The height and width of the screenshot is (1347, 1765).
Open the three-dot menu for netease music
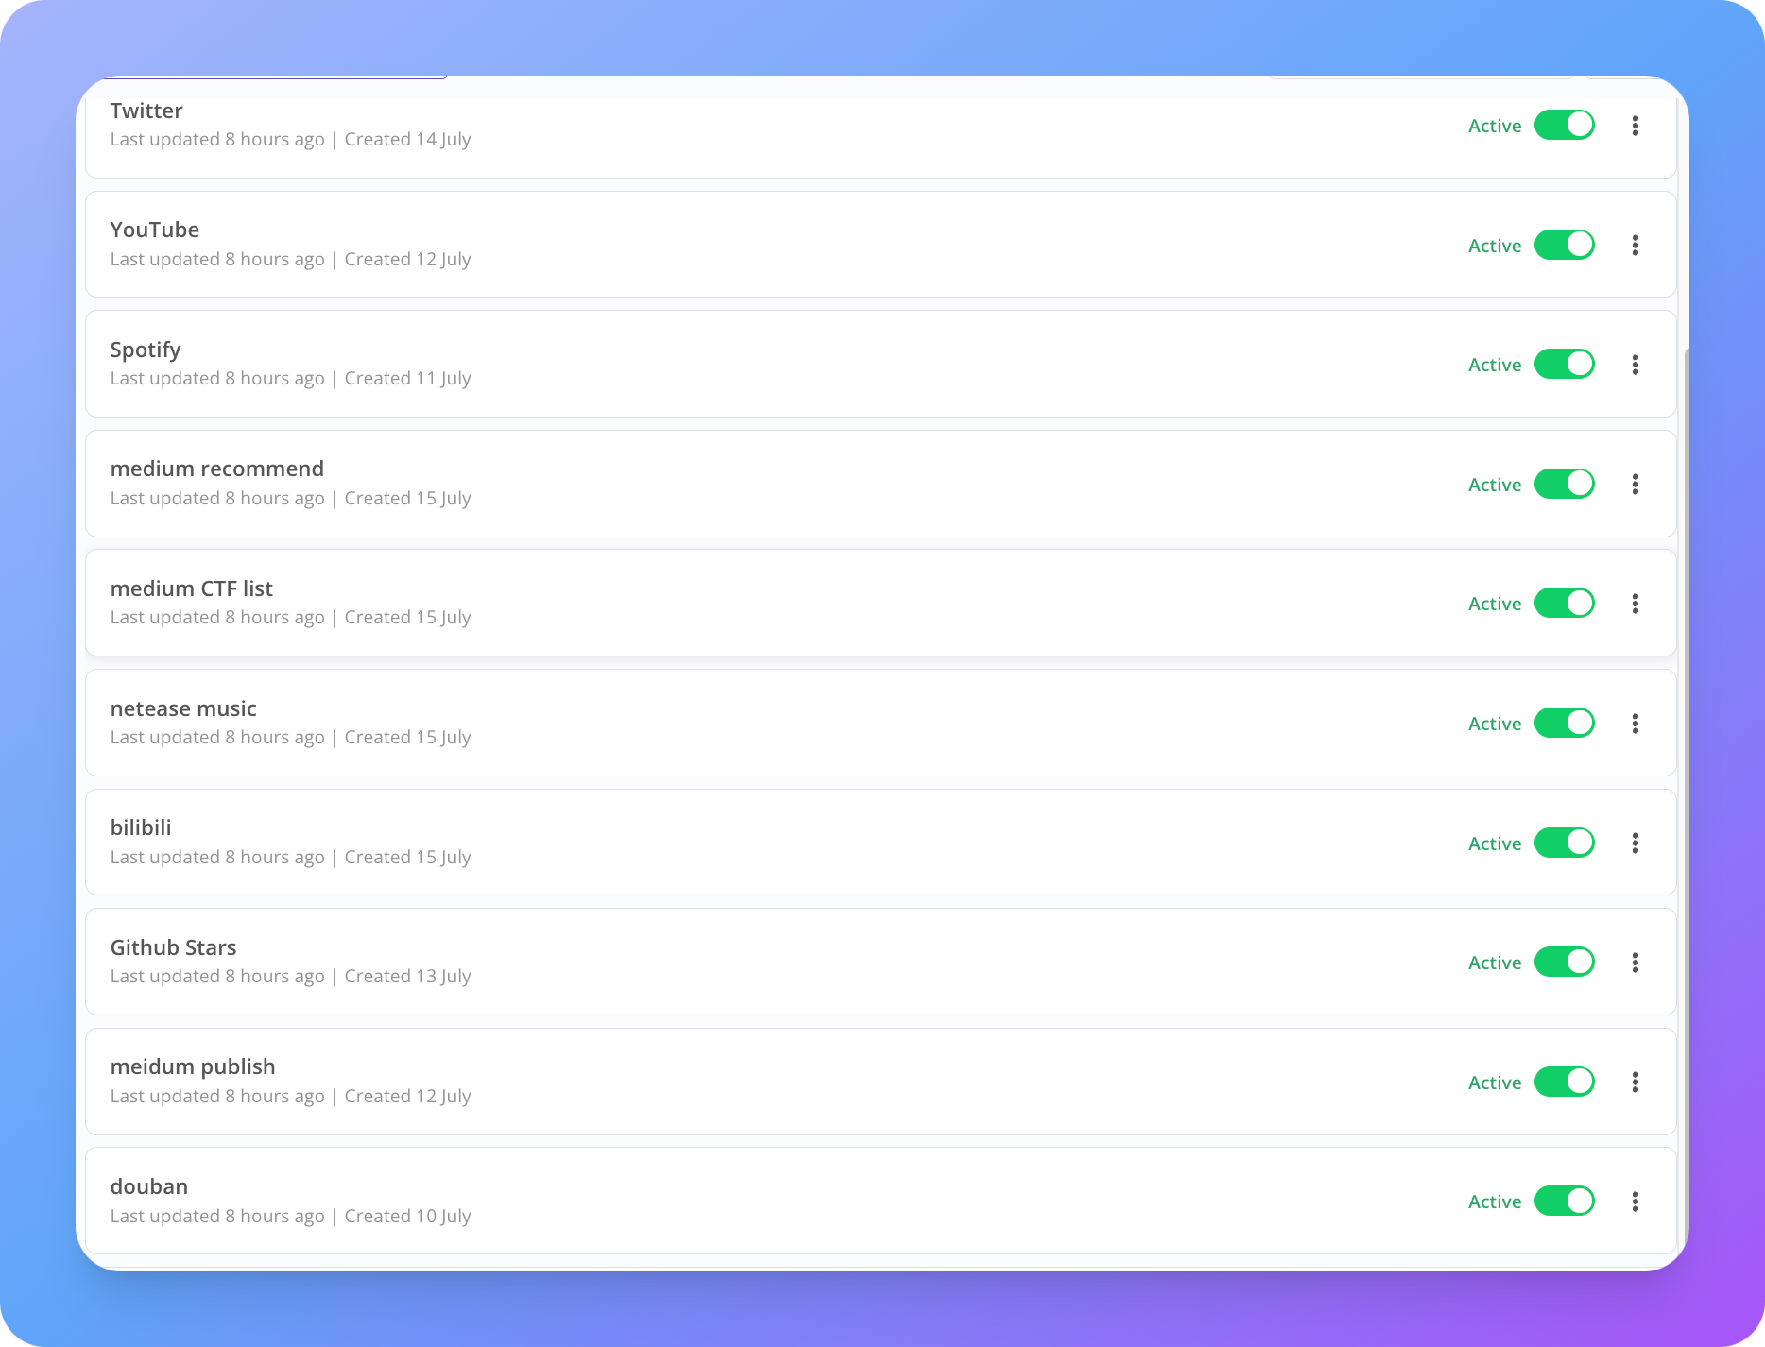tap(1635, 724)
